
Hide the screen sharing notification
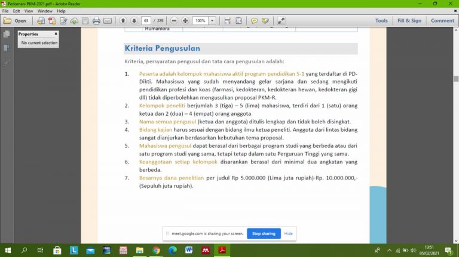(289, 234)
